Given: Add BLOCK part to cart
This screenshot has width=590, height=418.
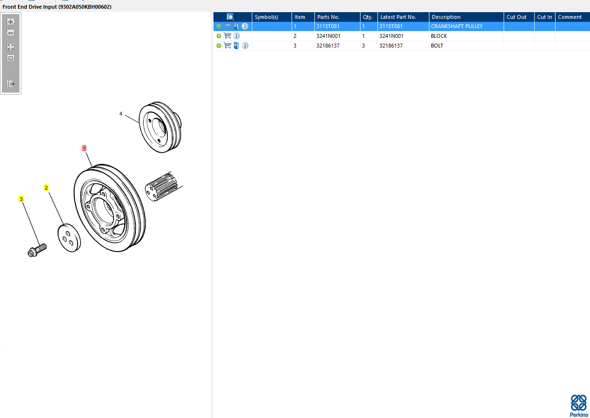Looking at the screenshot, I should 228,36.
